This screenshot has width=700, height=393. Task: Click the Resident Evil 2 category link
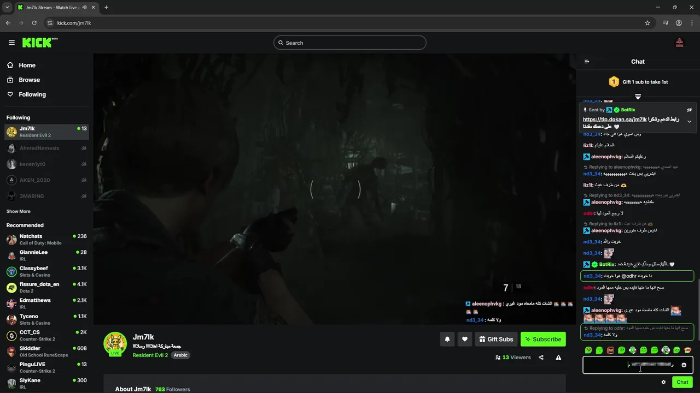click(150, 355)
